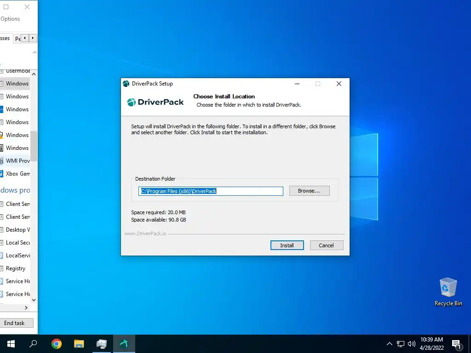Click the Task Manager list scroll-down arrow
The image size is (471, 353).
point(34,300)
